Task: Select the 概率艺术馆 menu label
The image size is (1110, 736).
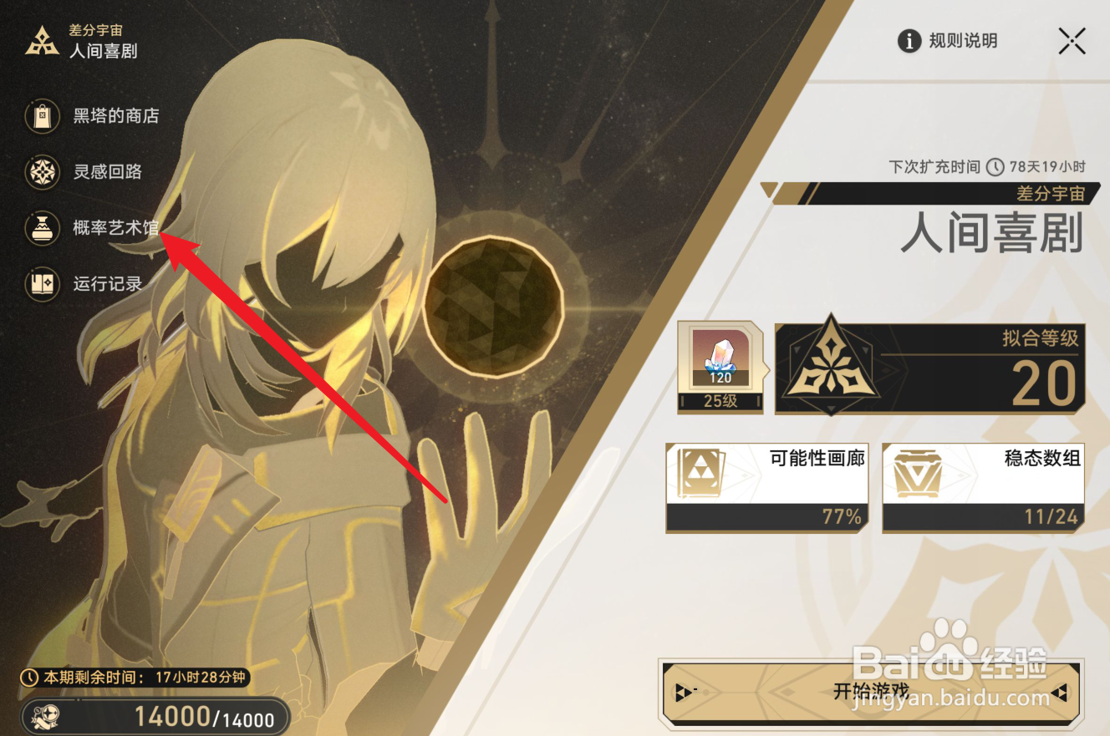Action: pos(116,228)
